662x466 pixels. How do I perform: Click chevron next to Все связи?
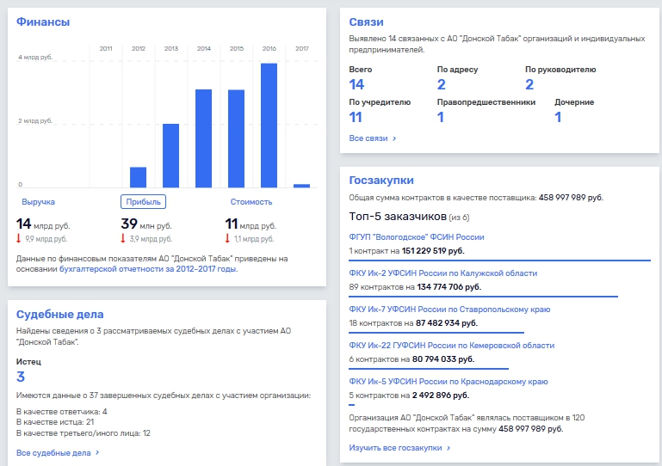[x=394, y=138]
